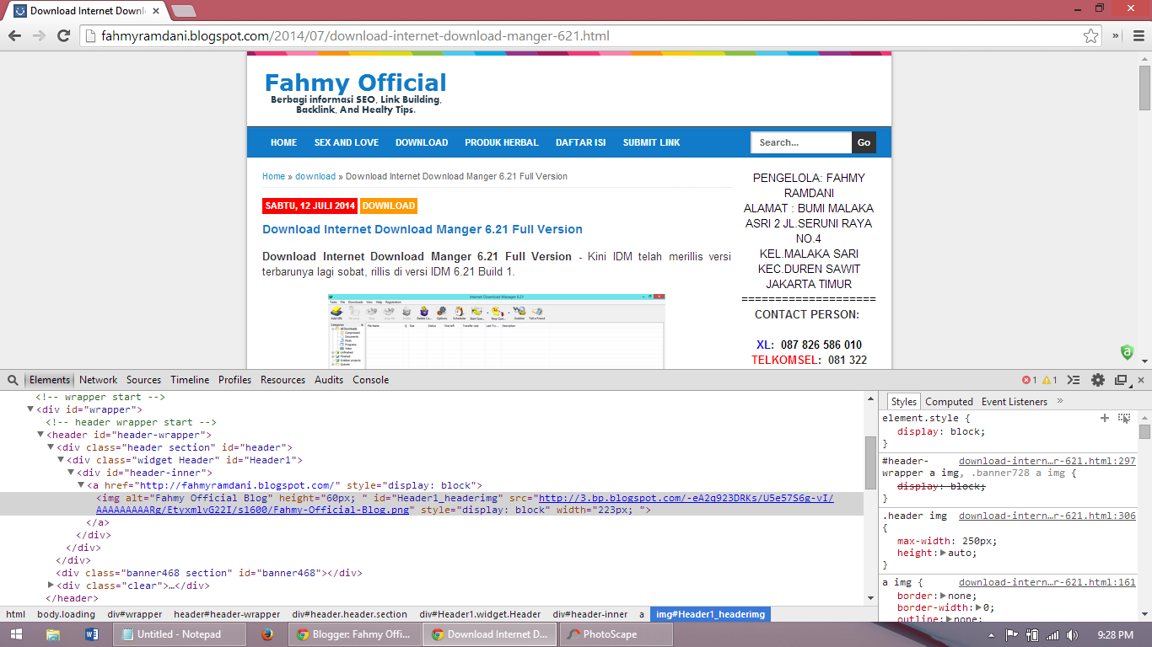Go back using the browser back arrow
Viewport: 1152px width, 647px height.
coord(15,35)
